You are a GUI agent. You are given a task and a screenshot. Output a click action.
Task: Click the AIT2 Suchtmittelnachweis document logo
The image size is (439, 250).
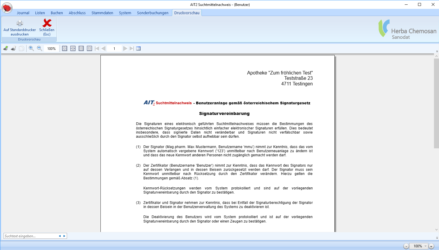point(168,103)
